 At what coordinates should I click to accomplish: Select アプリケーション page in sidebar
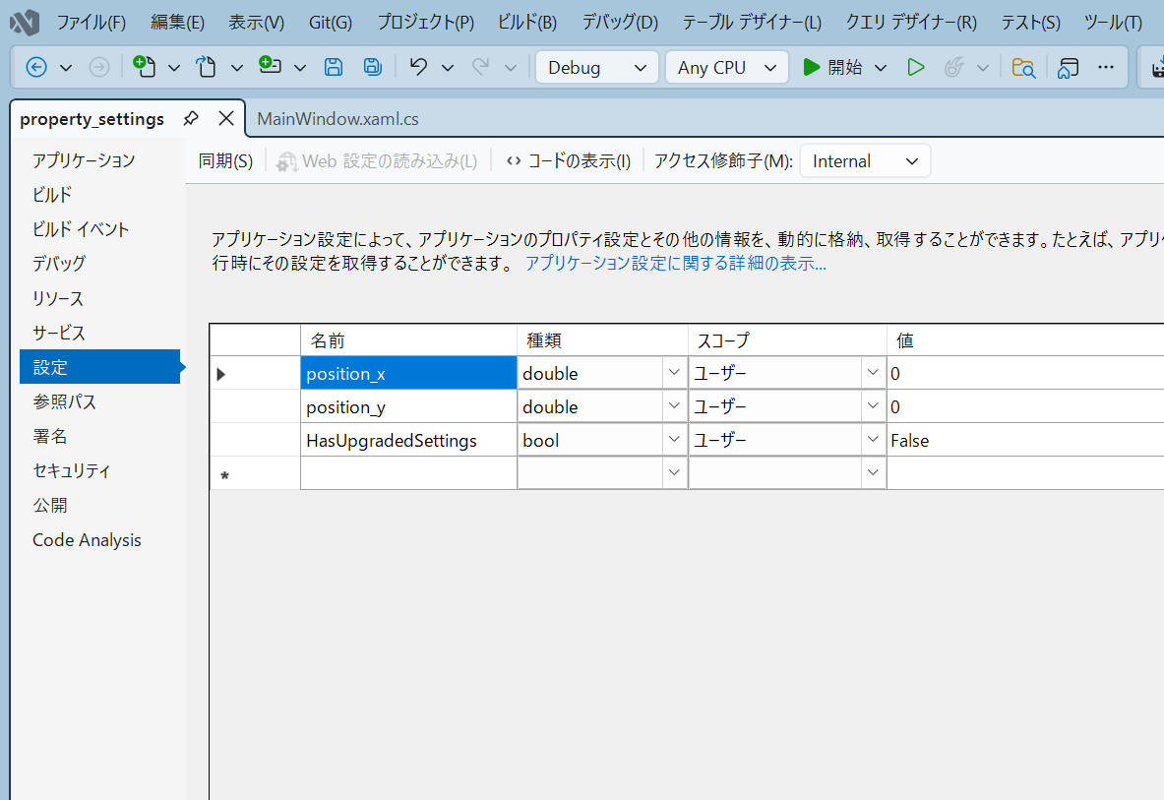pyautogui.click(x=84, y=160)
